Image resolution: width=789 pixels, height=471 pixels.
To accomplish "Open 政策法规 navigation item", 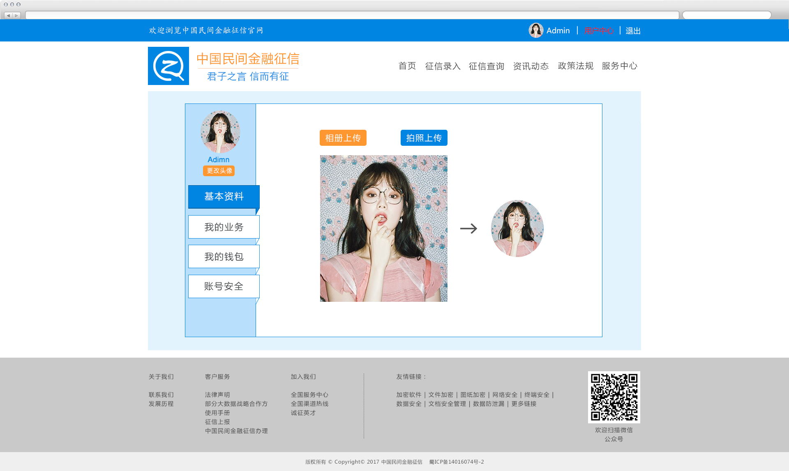I will pyautogui.click(x=575, y=66).
